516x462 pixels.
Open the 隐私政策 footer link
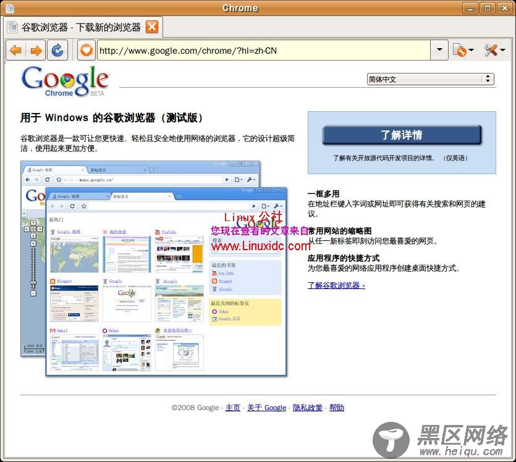[x=307, y=408]
